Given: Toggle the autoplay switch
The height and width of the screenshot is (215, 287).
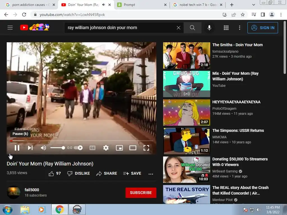Looking at the screenshot, I should point(78,148).
